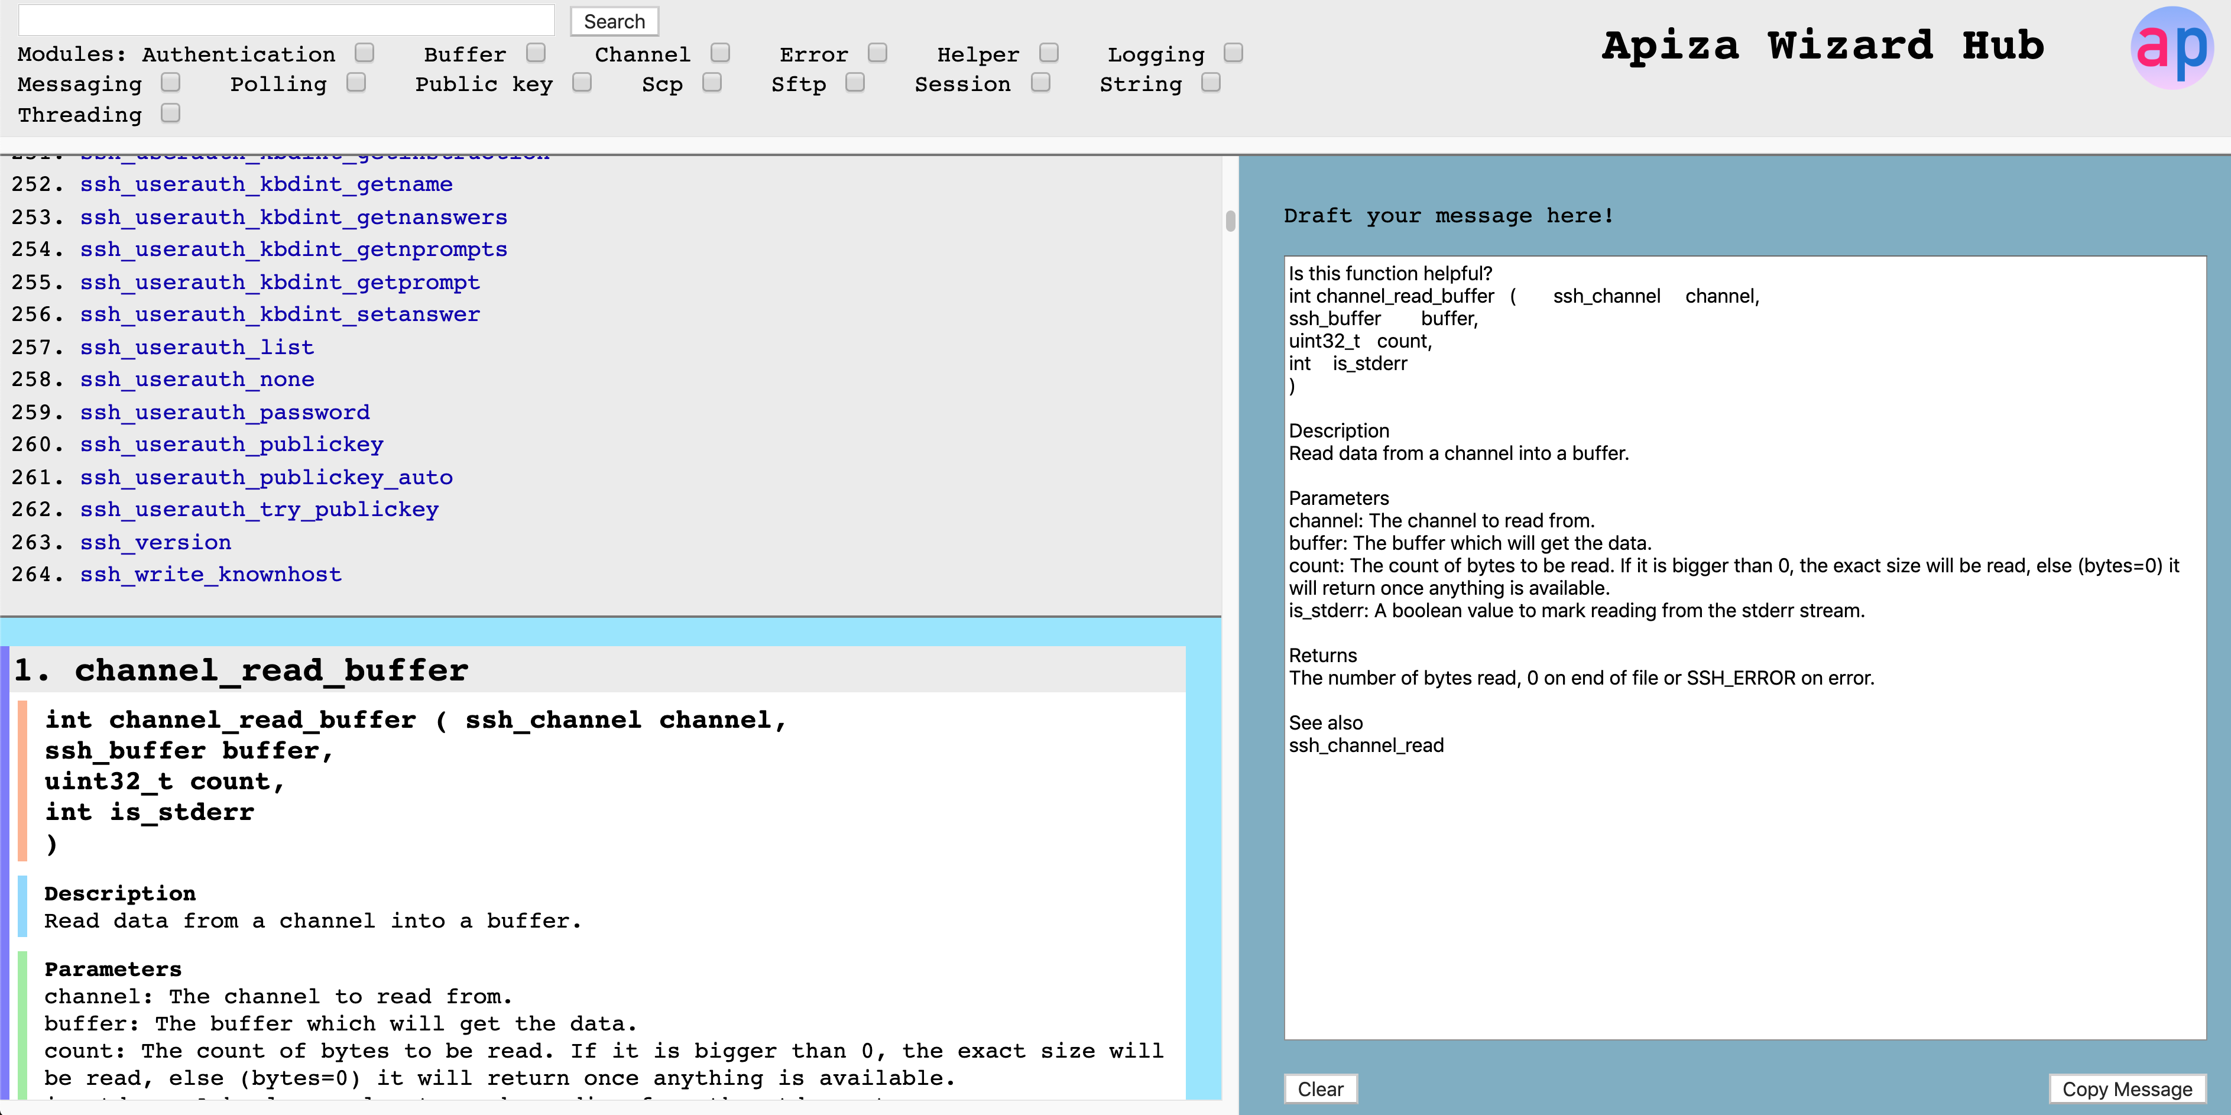
Task: Select ssh_userauth_try_publickey function
Action: coord(259,510)
